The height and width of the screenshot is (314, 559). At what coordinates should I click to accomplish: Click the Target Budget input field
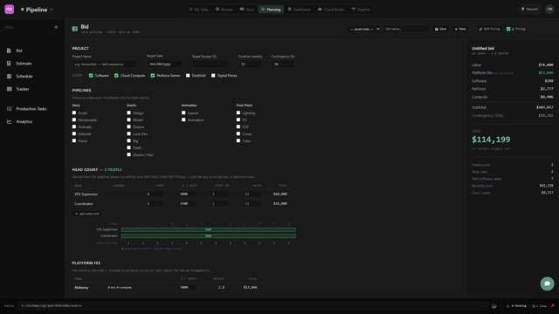(210, 64)
